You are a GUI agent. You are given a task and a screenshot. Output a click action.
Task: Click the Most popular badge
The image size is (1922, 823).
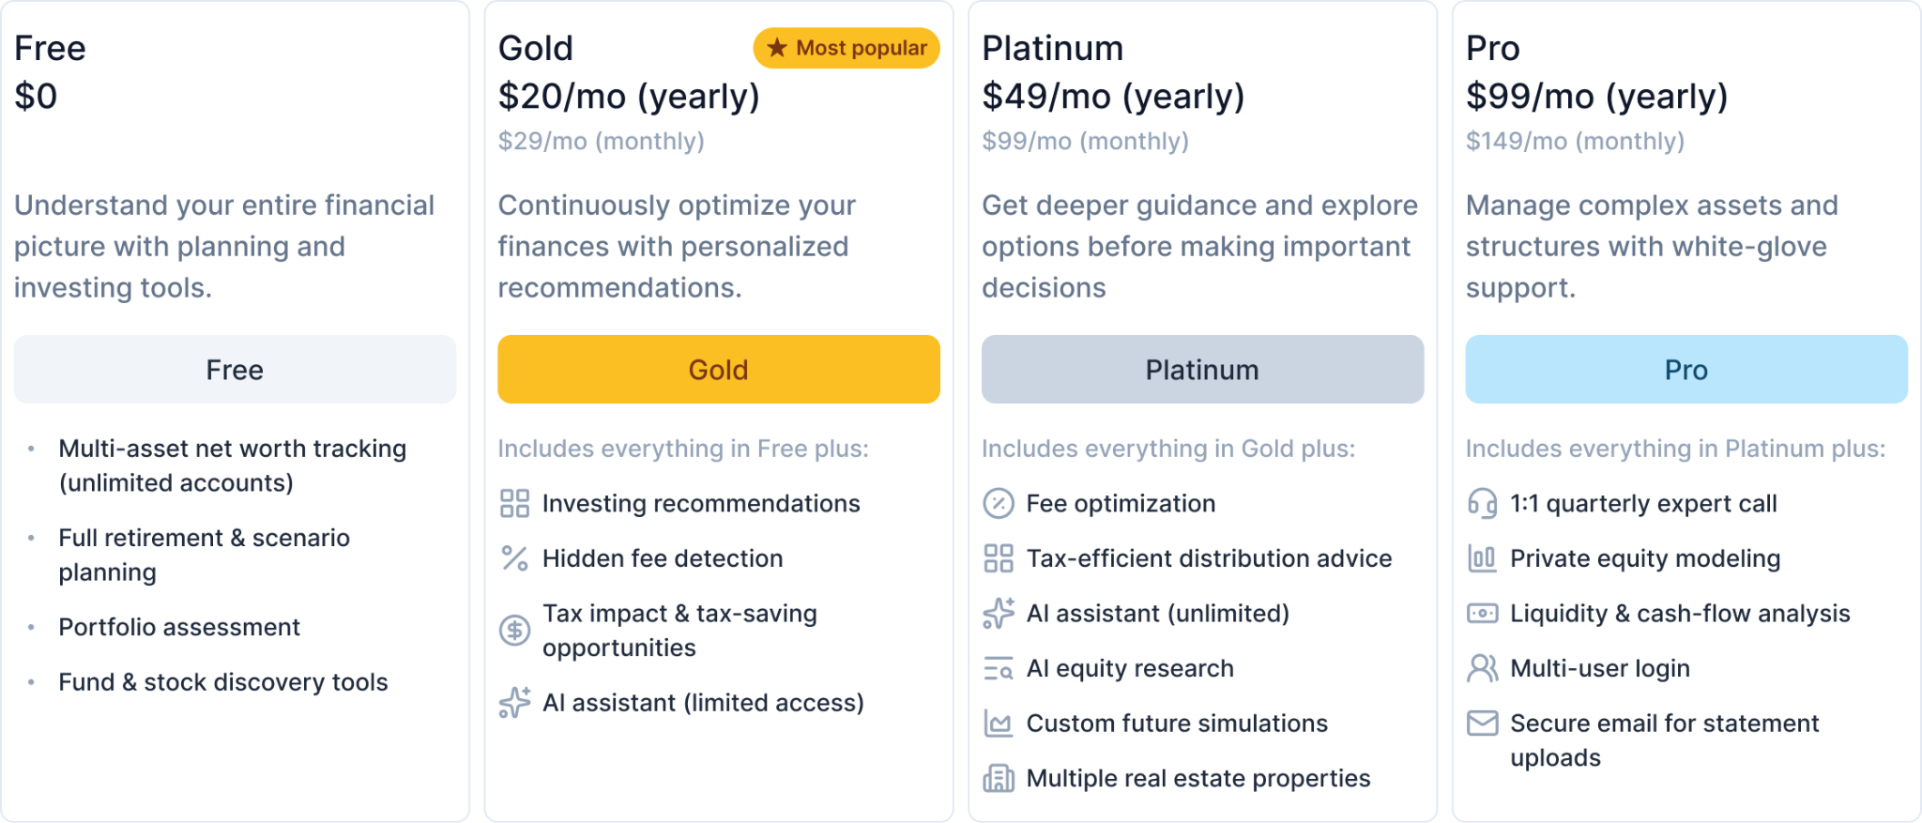pos(845,48)
